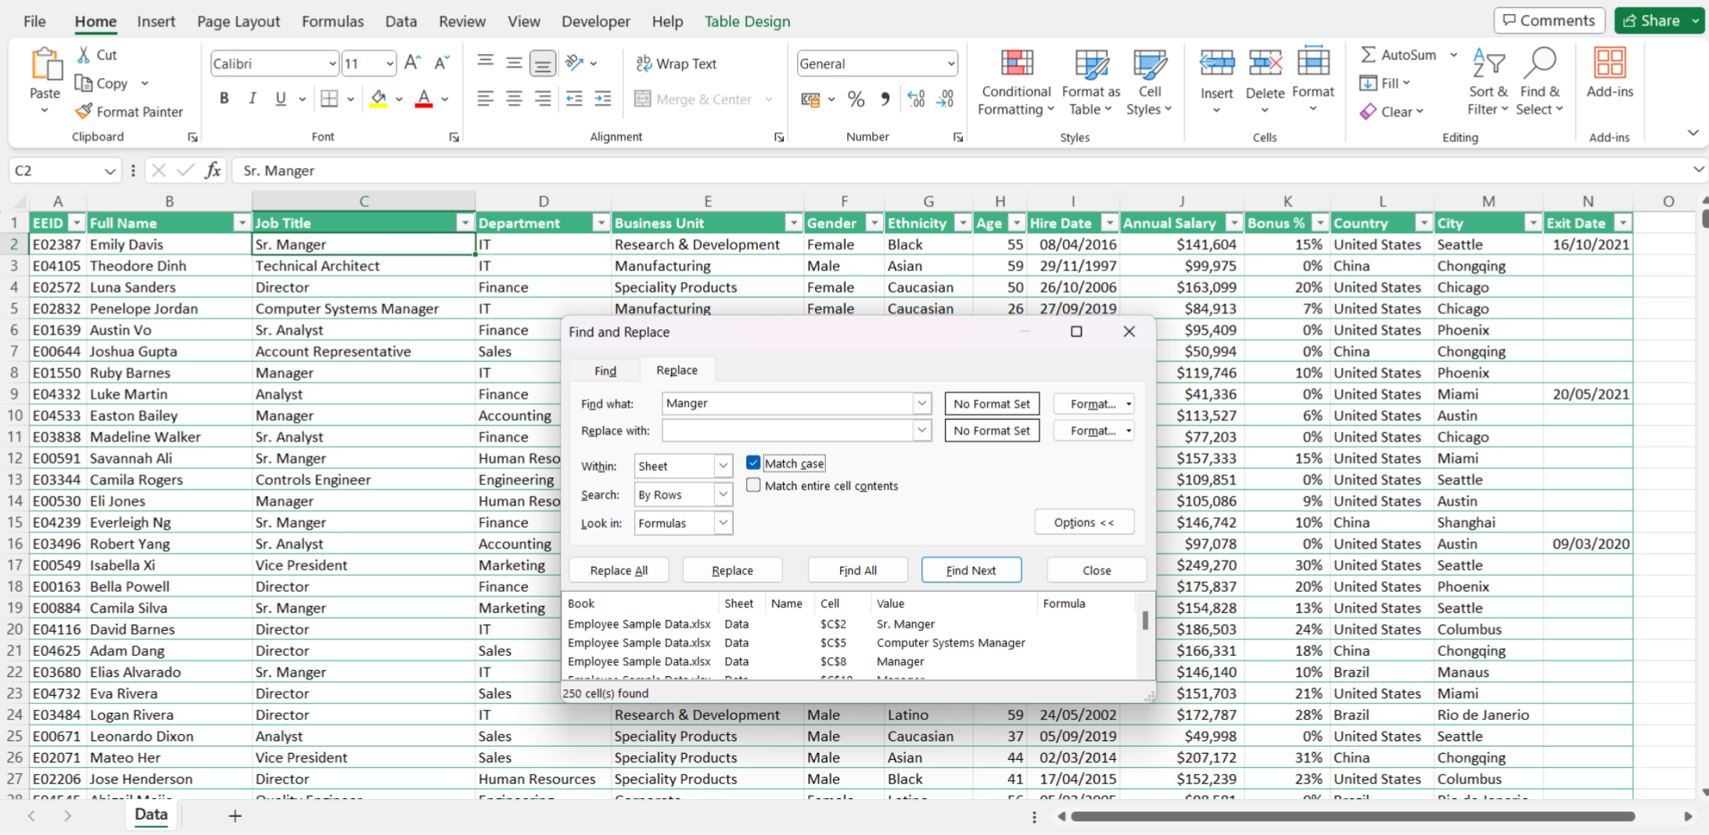Toggle Middle Align vertical alignment
The width and height of the screenshot is (1709, 835).
[514, 63]
